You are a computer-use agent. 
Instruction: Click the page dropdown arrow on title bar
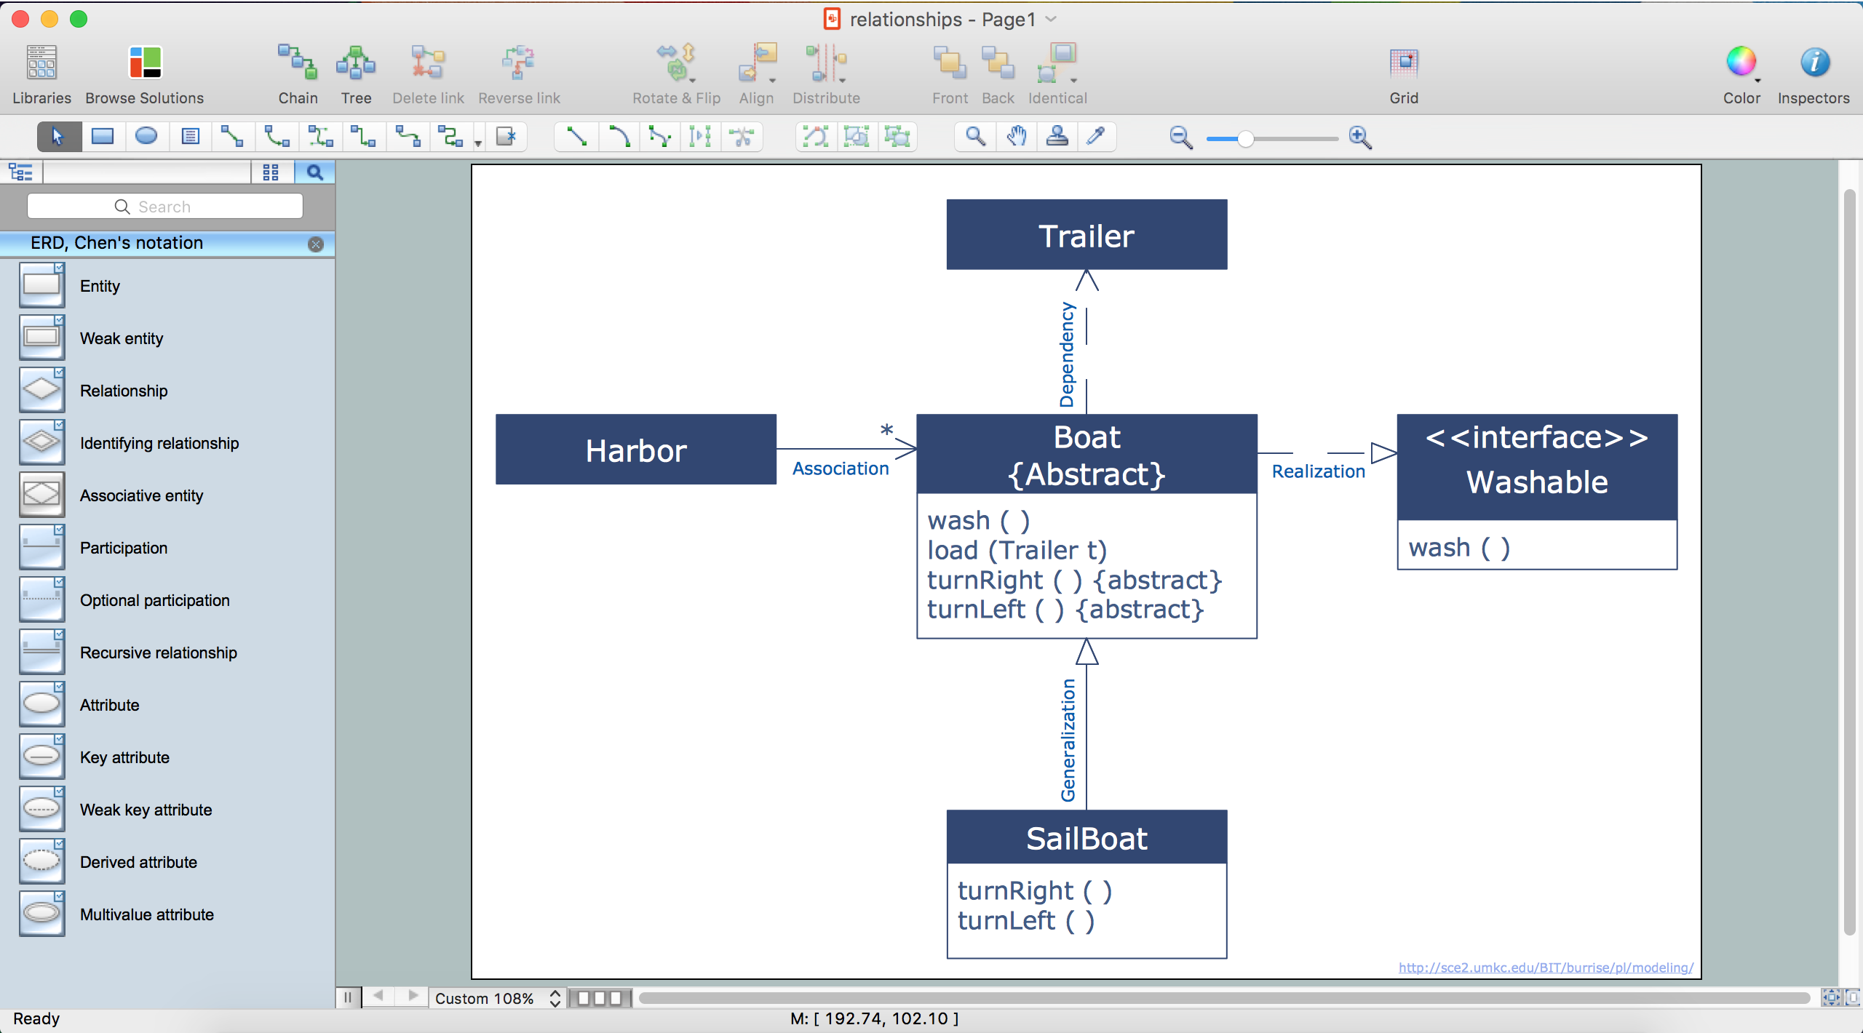[x=1051, y=19]
